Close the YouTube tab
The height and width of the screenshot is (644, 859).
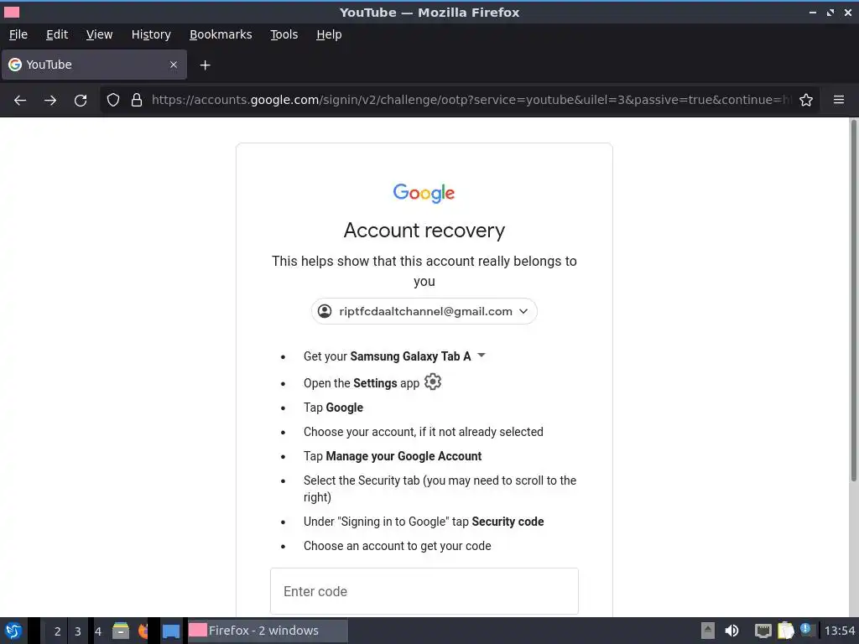(x=174, y=65)
